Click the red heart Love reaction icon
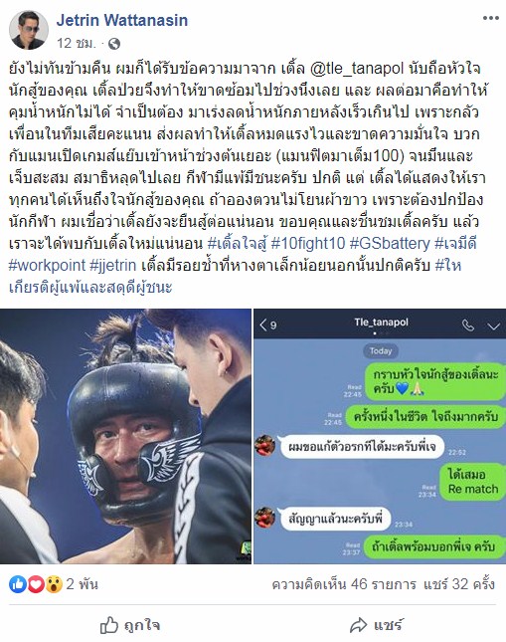This screenshot has height=642, width=506. [x=36, y=584]
